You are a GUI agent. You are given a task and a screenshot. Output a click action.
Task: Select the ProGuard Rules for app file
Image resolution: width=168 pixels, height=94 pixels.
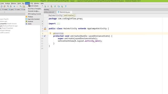9,26
